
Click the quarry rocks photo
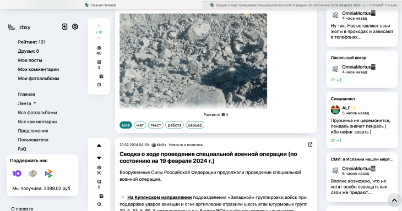[x=193, y=61]
